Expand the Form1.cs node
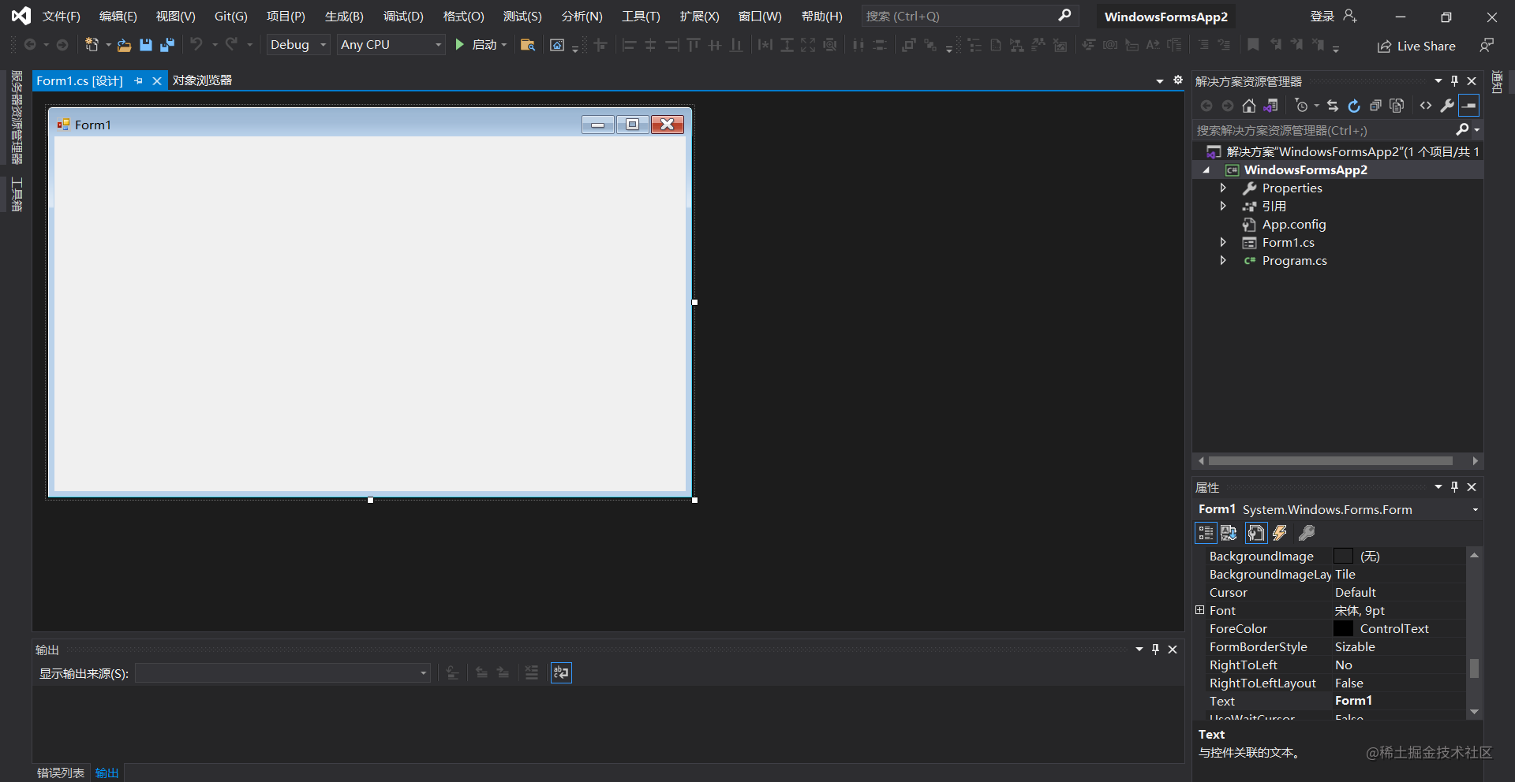1515x782 pixels. pyautogui.click(x=1223, y=242)
